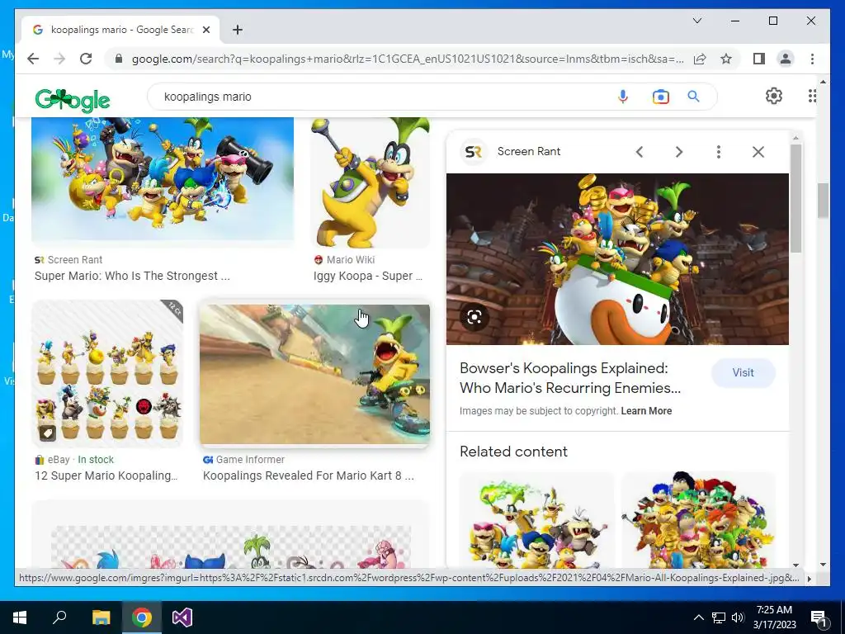Search inside the image with Lens
This screenshot has height=634, width=845.
pos(474,317)
